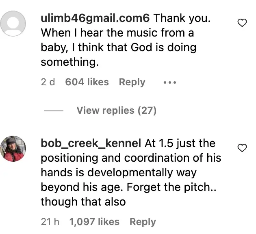The width and height of the screenshot is (256, 234).
Task: Click the line beside View replies
Action: click(x=53, y=111)
